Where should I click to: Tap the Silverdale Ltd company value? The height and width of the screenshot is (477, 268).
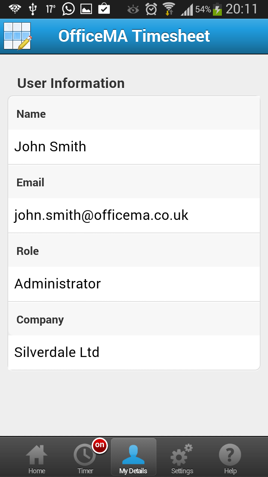pos(134,353)
